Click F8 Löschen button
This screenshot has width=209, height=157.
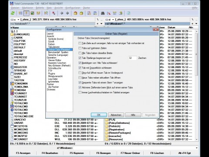coord(157,153)
